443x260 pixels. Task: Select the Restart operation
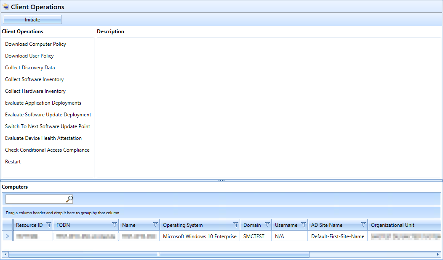[x=13, y=162]
